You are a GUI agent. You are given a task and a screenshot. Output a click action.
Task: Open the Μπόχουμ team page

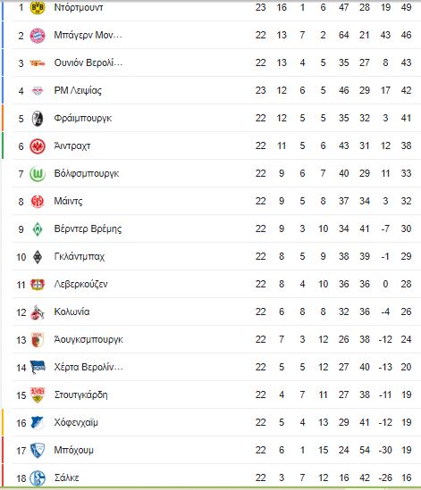[x=73, y=450]
